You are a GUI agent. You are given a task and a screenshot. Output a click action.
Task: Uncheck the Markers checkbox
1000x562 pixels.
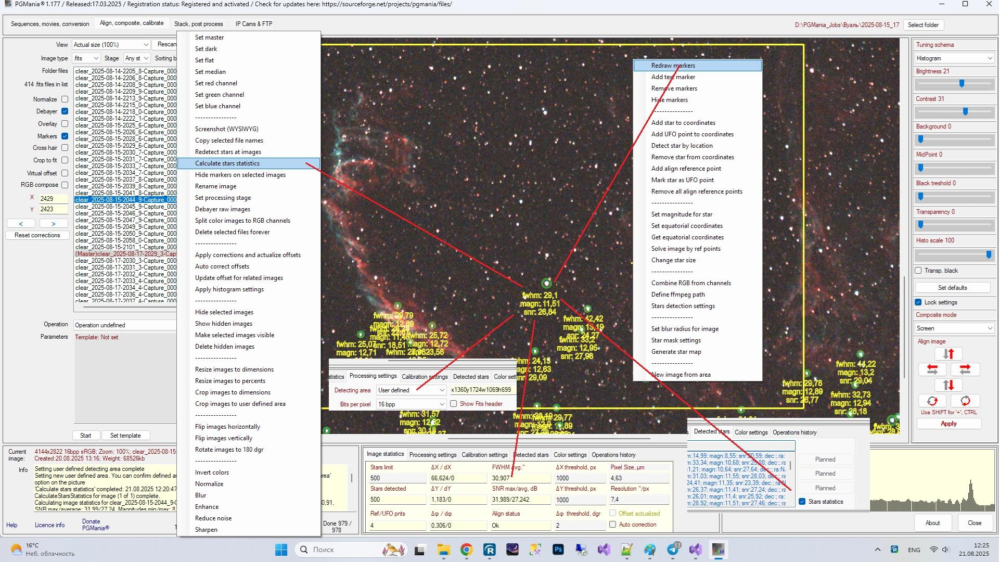pos(65,136)
